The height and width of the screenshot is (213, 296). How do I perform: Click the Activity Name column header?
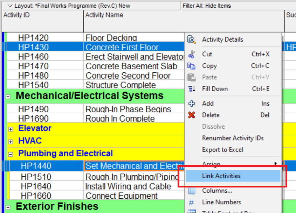(x=184, y=21)
